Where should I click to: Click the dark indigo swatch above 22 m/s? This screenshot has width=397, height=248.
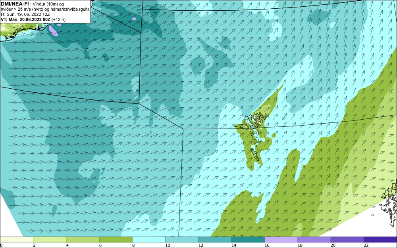[380, 240]
